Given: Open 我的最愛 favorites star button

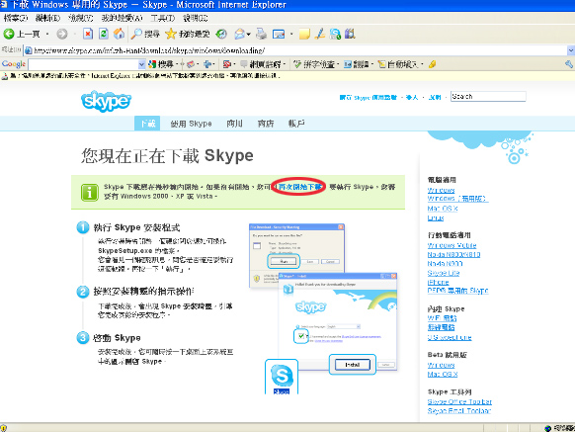Looking at the screenshot, I should pos(187,35).
